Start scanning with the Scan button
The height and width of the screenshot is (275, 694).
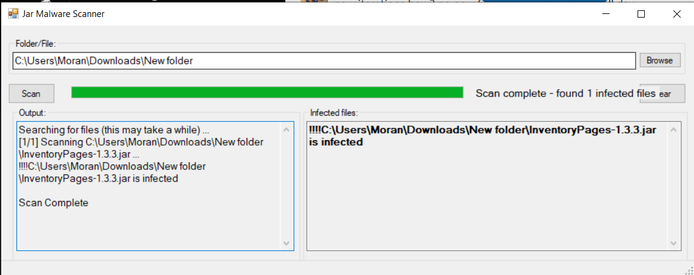tap(32, 93)
